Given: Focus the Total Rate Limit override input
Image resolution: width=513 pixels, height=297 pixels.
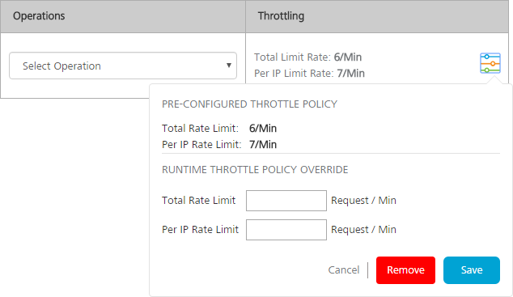Looking at the screenshot, I should pyautogui.click(x=286, y=201).
